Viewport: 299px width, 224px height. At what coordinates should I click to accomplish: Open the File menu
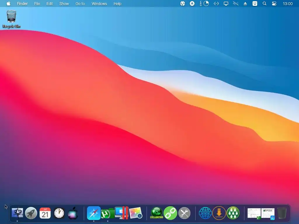click(x=37, y=3)
